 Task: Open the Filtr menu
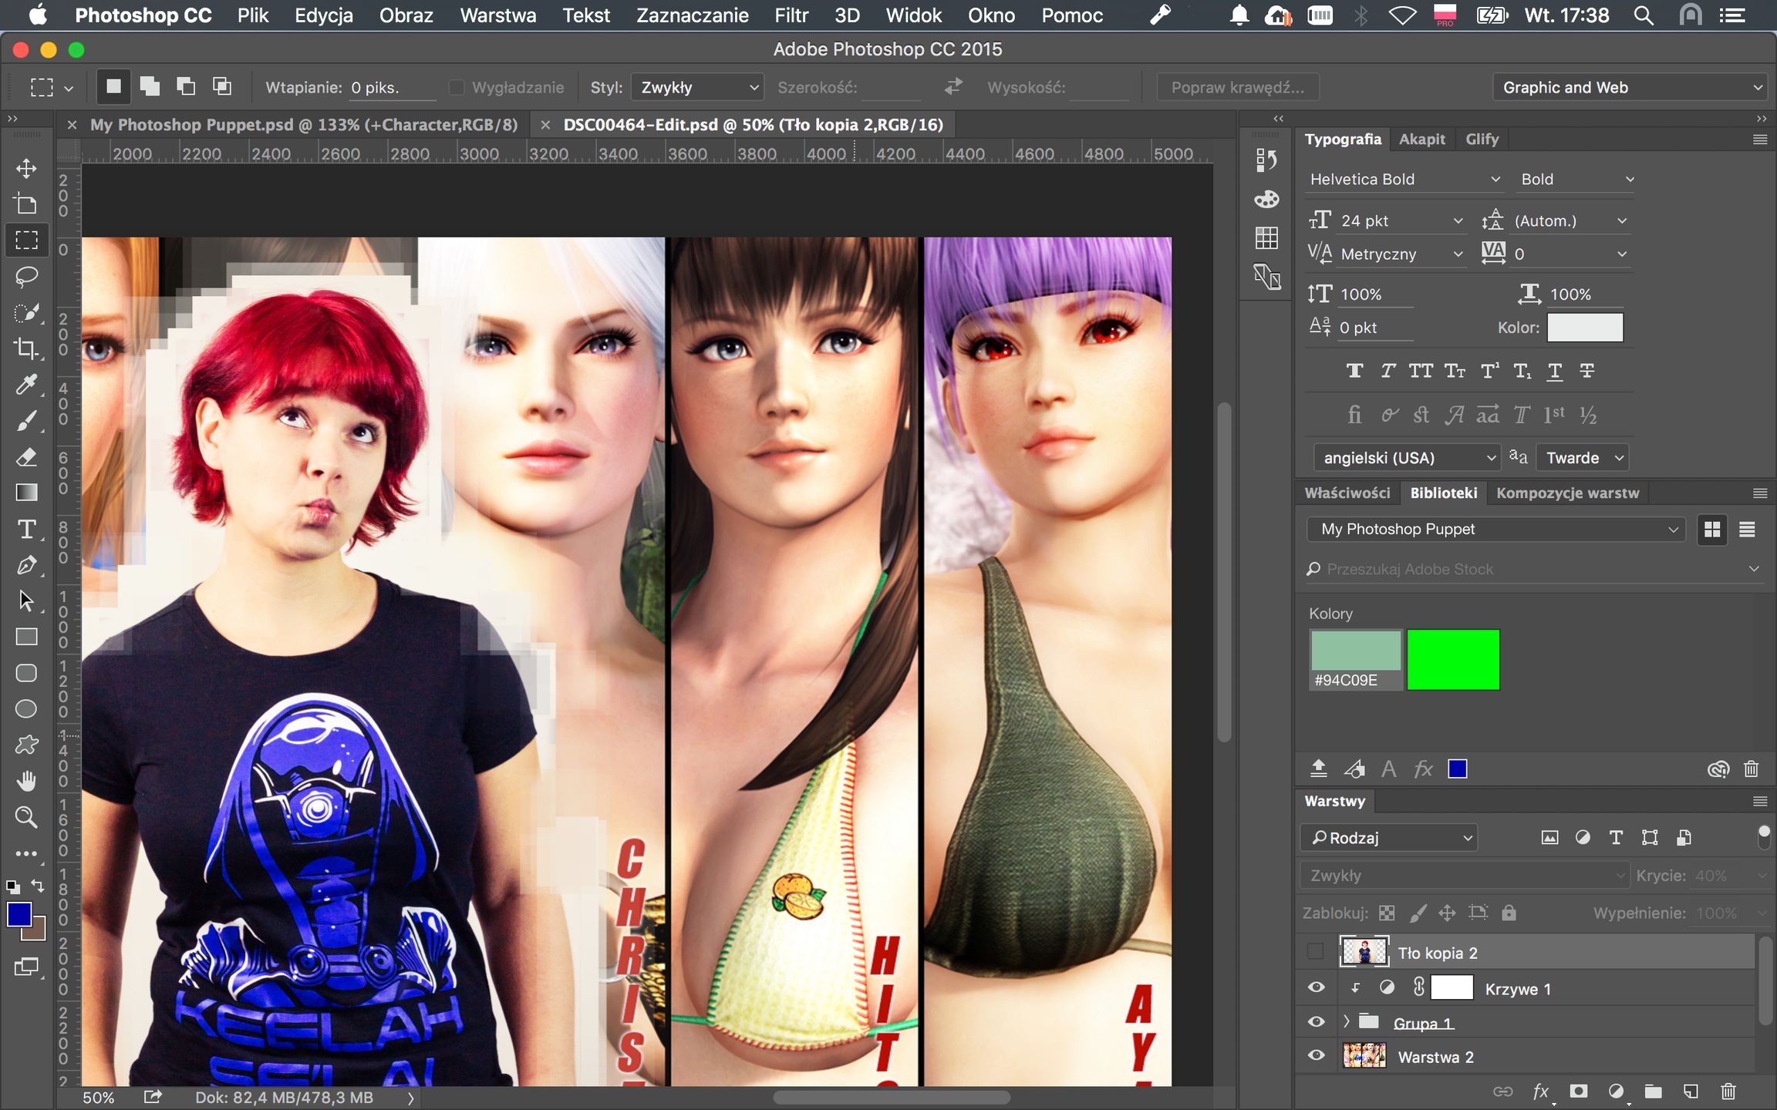[x=791, y=15]
